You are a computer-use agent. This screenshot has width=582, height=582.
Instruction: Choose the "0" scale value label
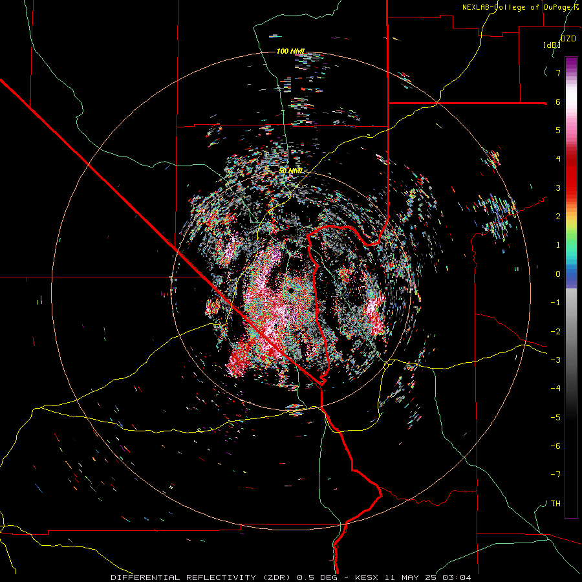pyautogui.click(x=557, y=274)
